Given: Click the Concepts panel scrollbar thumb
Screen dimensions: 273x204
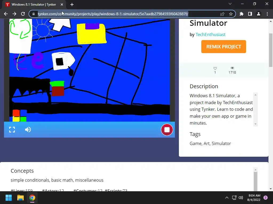Looking at the screenshot, I should coord(255,181).
